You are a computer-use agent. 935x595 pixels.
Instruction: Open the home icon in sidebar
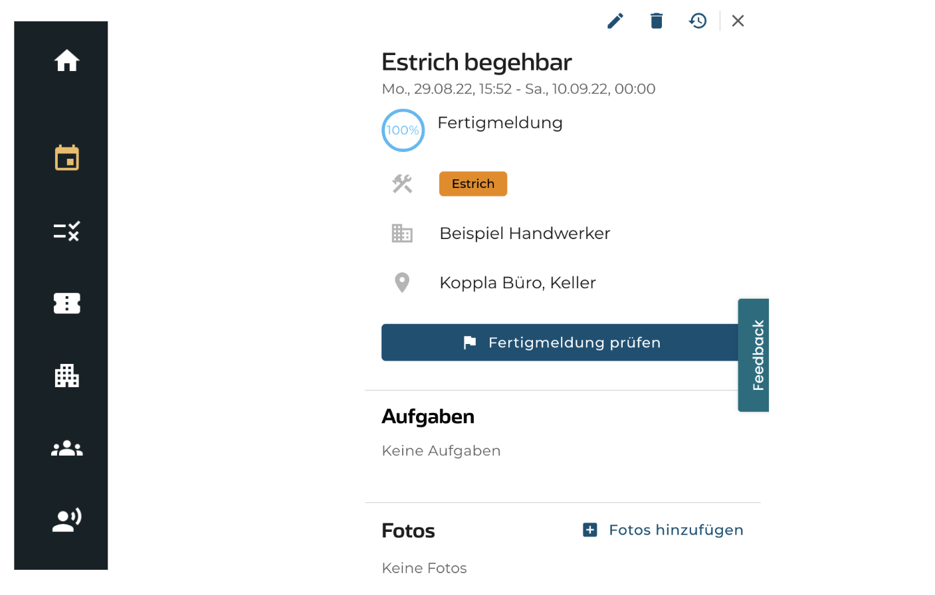(x=67, y=60)
